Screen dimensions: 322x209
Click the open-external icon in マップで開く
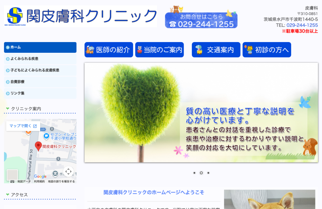pos(35,126)
